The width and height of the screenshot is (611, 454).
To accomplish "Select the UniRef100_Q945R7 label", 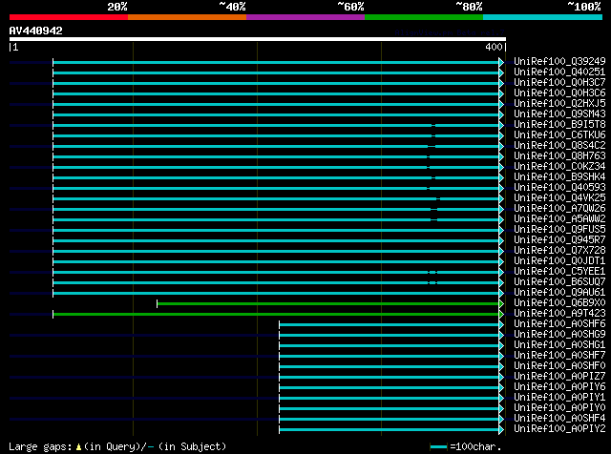I will click(559, 239).
